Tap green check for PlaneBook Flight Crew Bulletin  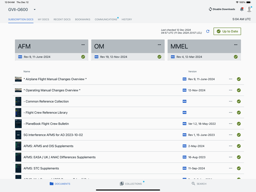[x=239, y=124]
